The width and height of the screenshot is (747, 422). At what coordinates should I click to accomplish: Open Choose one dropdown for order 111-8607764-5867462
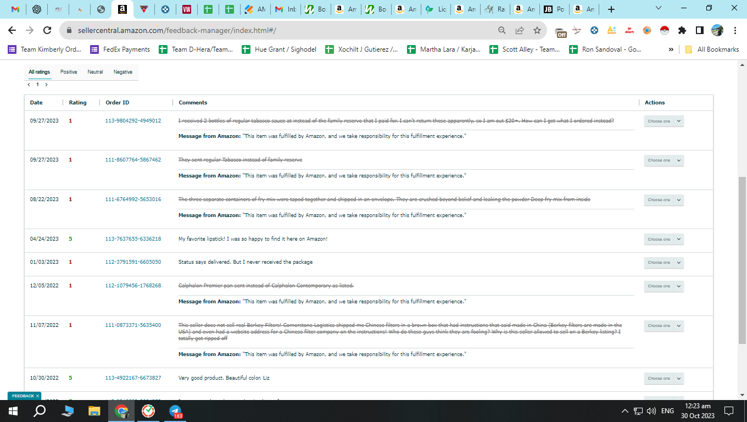coord(664,160)
